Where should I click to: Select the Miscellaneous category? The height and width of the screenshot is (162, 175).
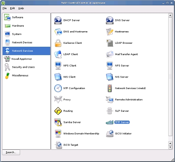tap(27, 76)
